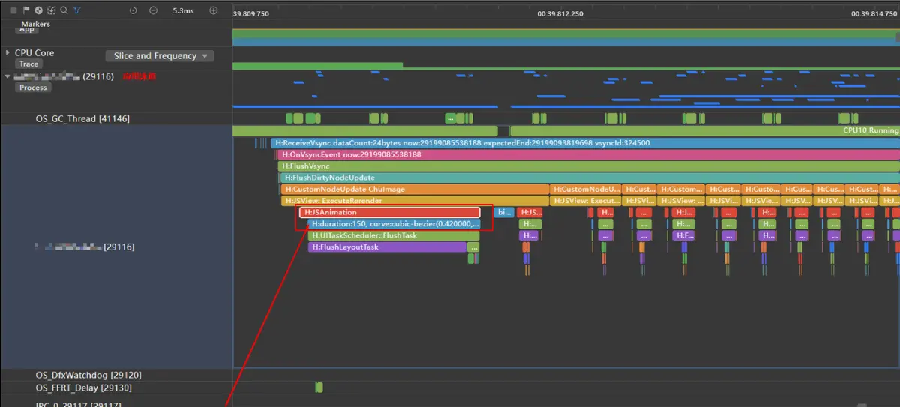Open the magnifier search icon

coord(64,10)
